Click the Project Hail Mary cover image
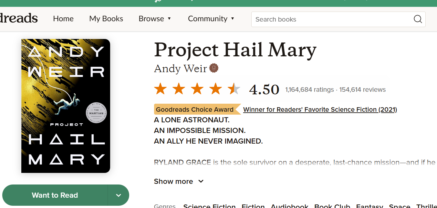This screenshot has width=437, height=208. 66,106
